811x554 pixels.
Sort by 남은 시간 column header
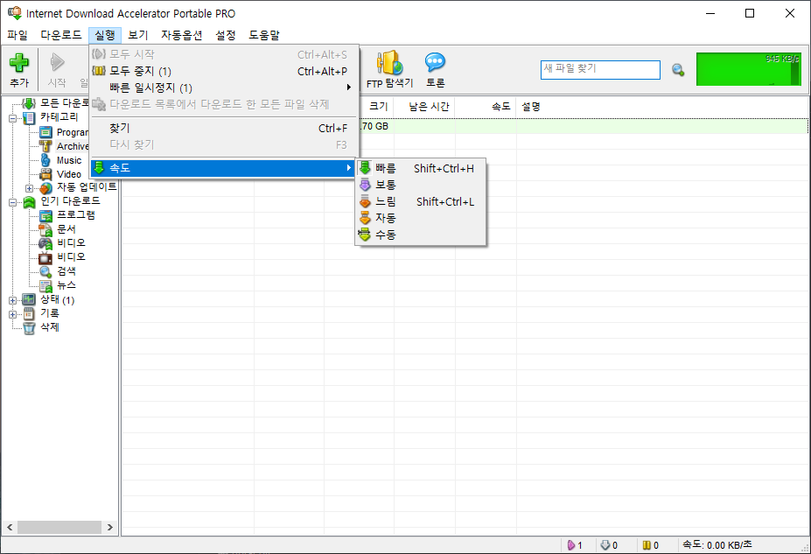424,107
